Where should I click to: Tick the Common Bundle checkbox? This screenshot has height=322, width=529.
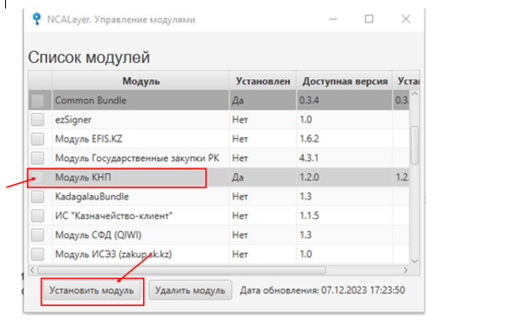pos(37,101)
